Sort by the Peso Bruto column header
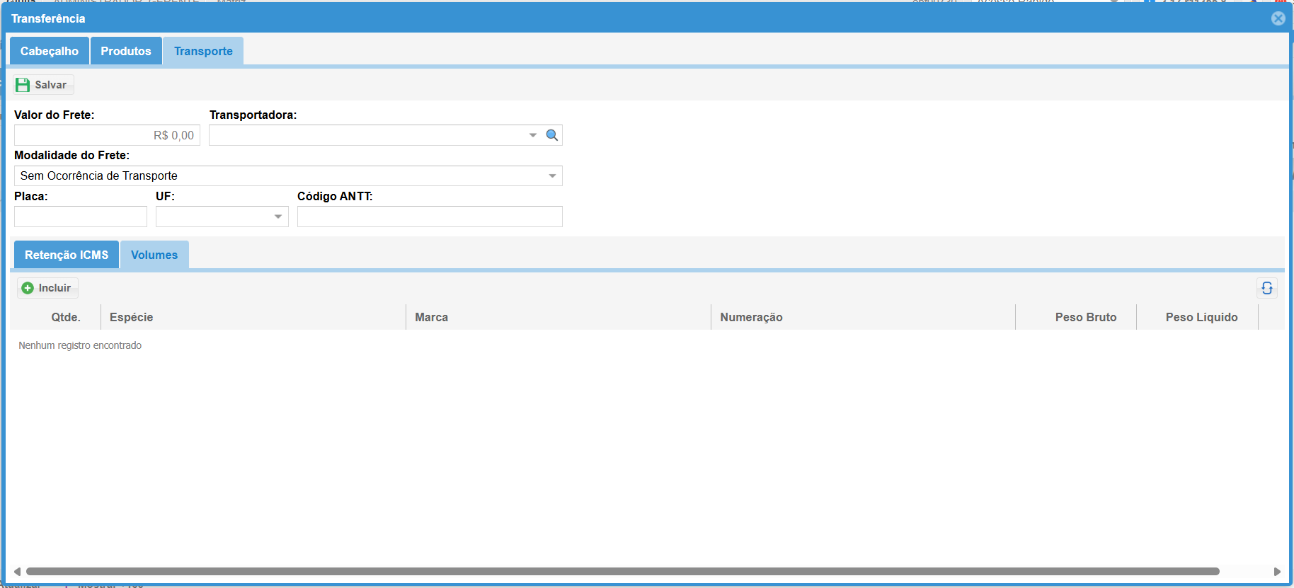The image size is (1294, 588). (1085, 317)
